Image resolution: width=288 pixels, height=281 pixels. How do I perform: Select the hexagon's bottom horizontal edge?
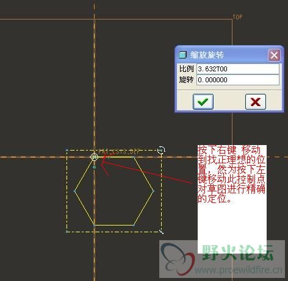tap(114, 225)
